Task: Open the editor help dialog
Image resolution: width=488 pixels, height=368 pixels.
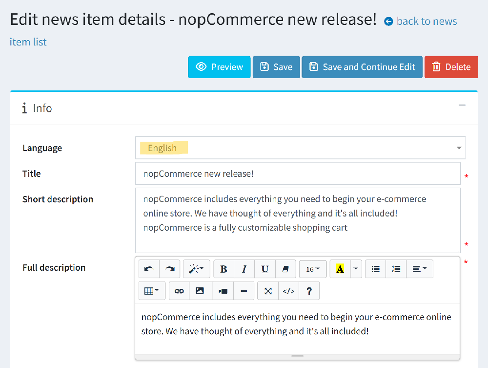Action: [309, 291]
